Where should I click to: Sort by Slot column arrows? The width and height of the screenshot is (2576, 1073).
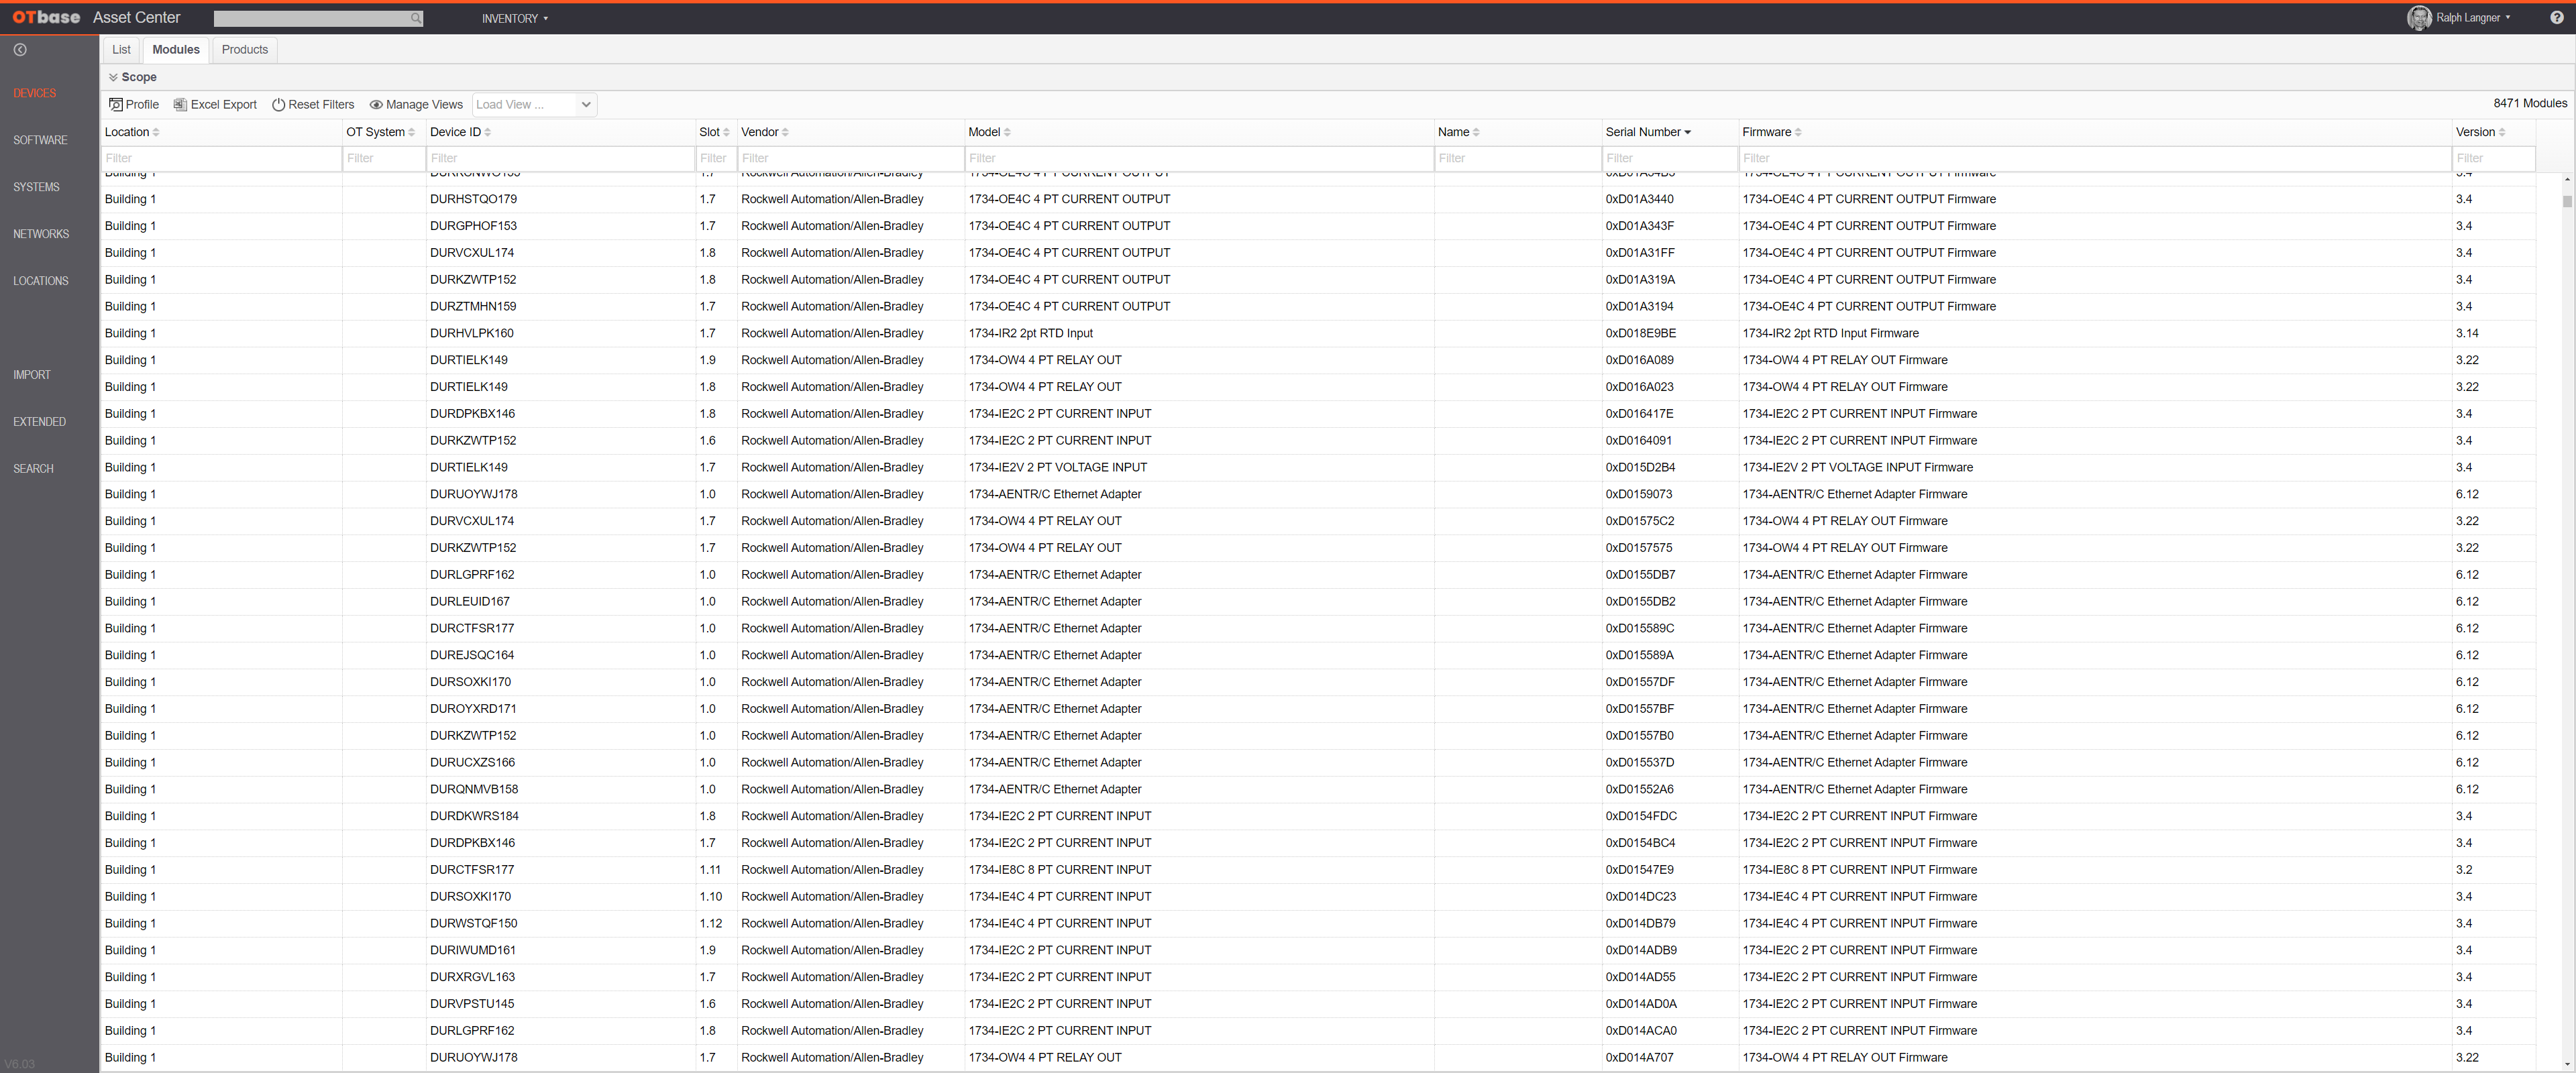click(x=726, y=132)
